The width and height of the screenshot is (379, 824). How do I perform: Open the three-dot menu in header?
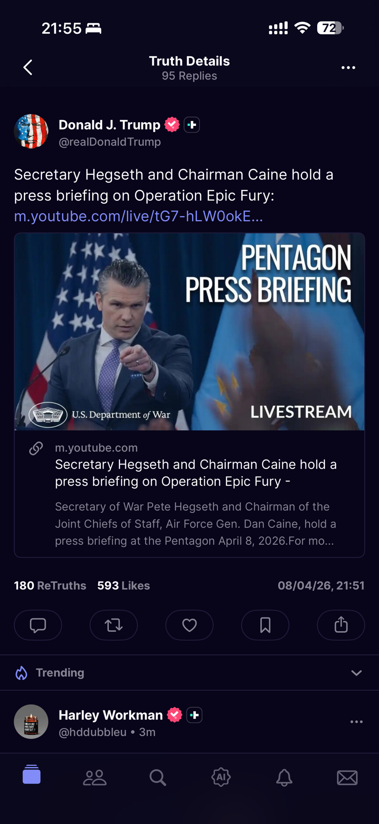pos(348,67)
